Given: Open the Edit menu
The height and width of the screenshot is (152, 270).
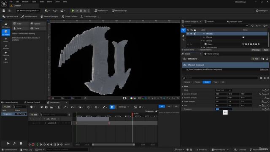Looking at the screenshot, I should click(x=17, y=2).
